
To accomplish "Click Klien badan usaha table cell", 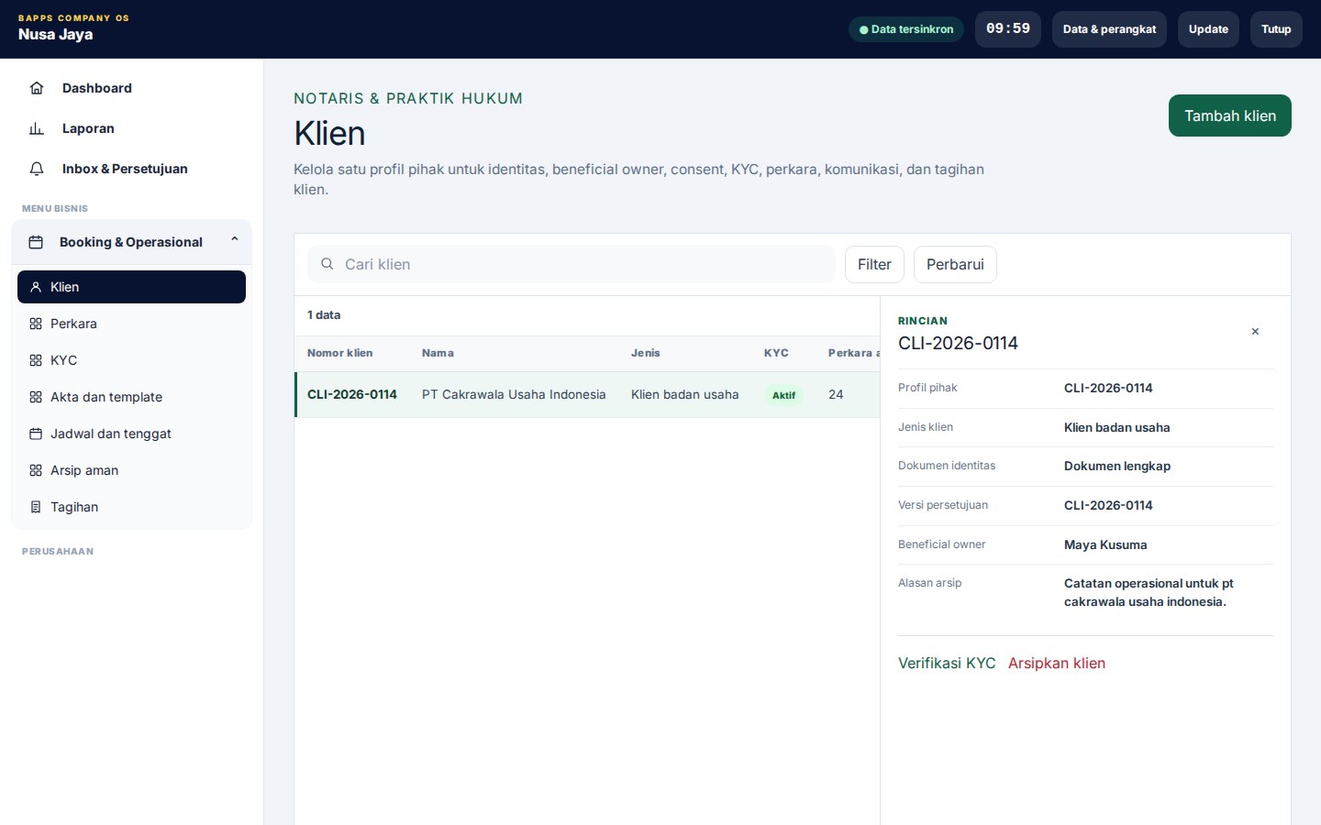I will tap(685, 394).
